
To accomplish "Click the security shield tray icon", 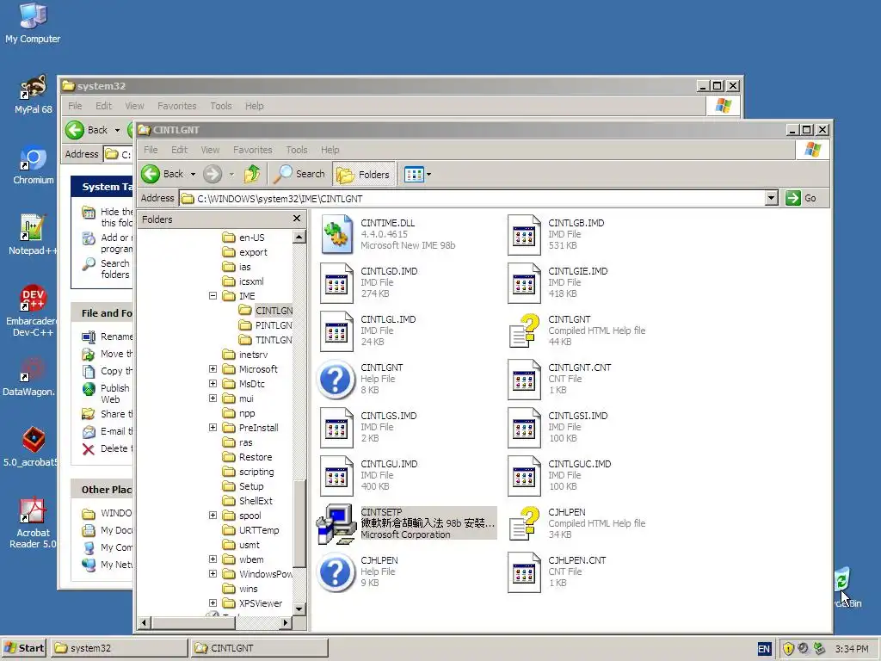I will click(788, 649).
